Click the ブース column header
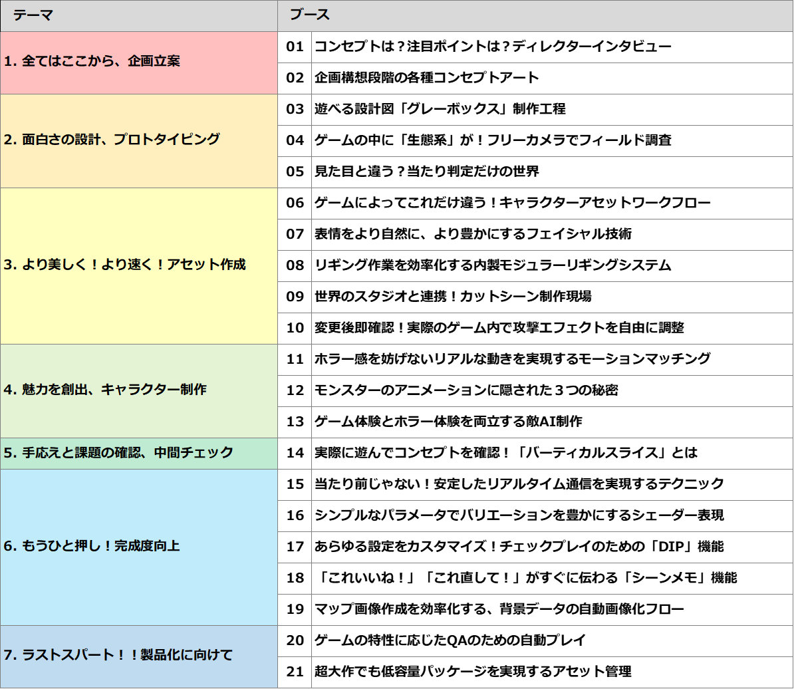794x689 pixels. click(x=535, y=16)
